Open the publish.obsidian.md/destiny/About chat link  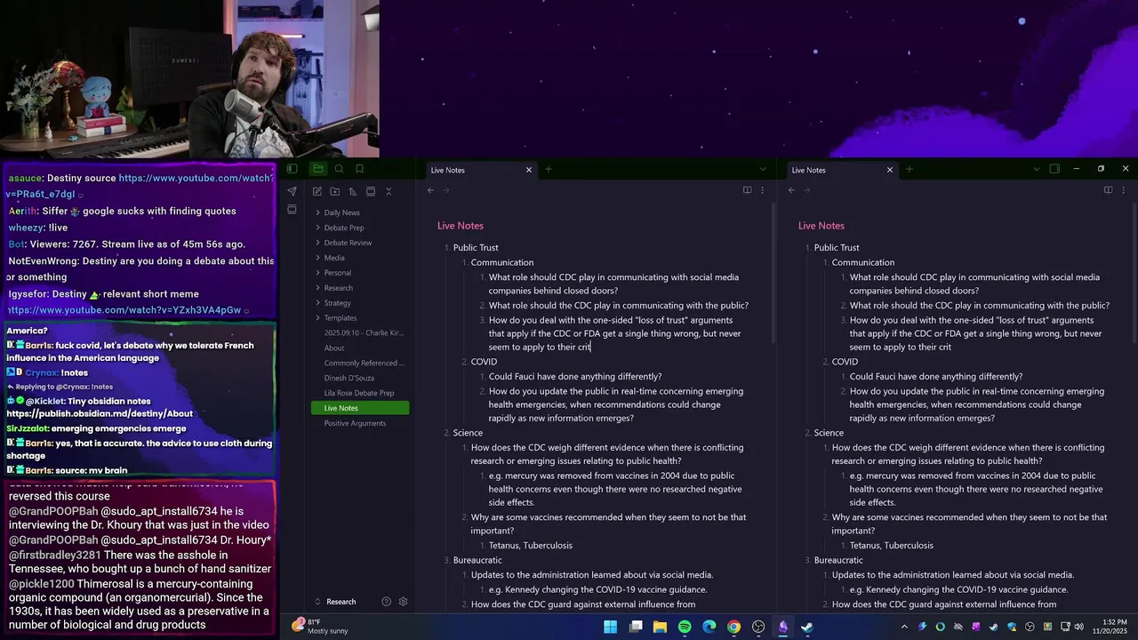100,413
